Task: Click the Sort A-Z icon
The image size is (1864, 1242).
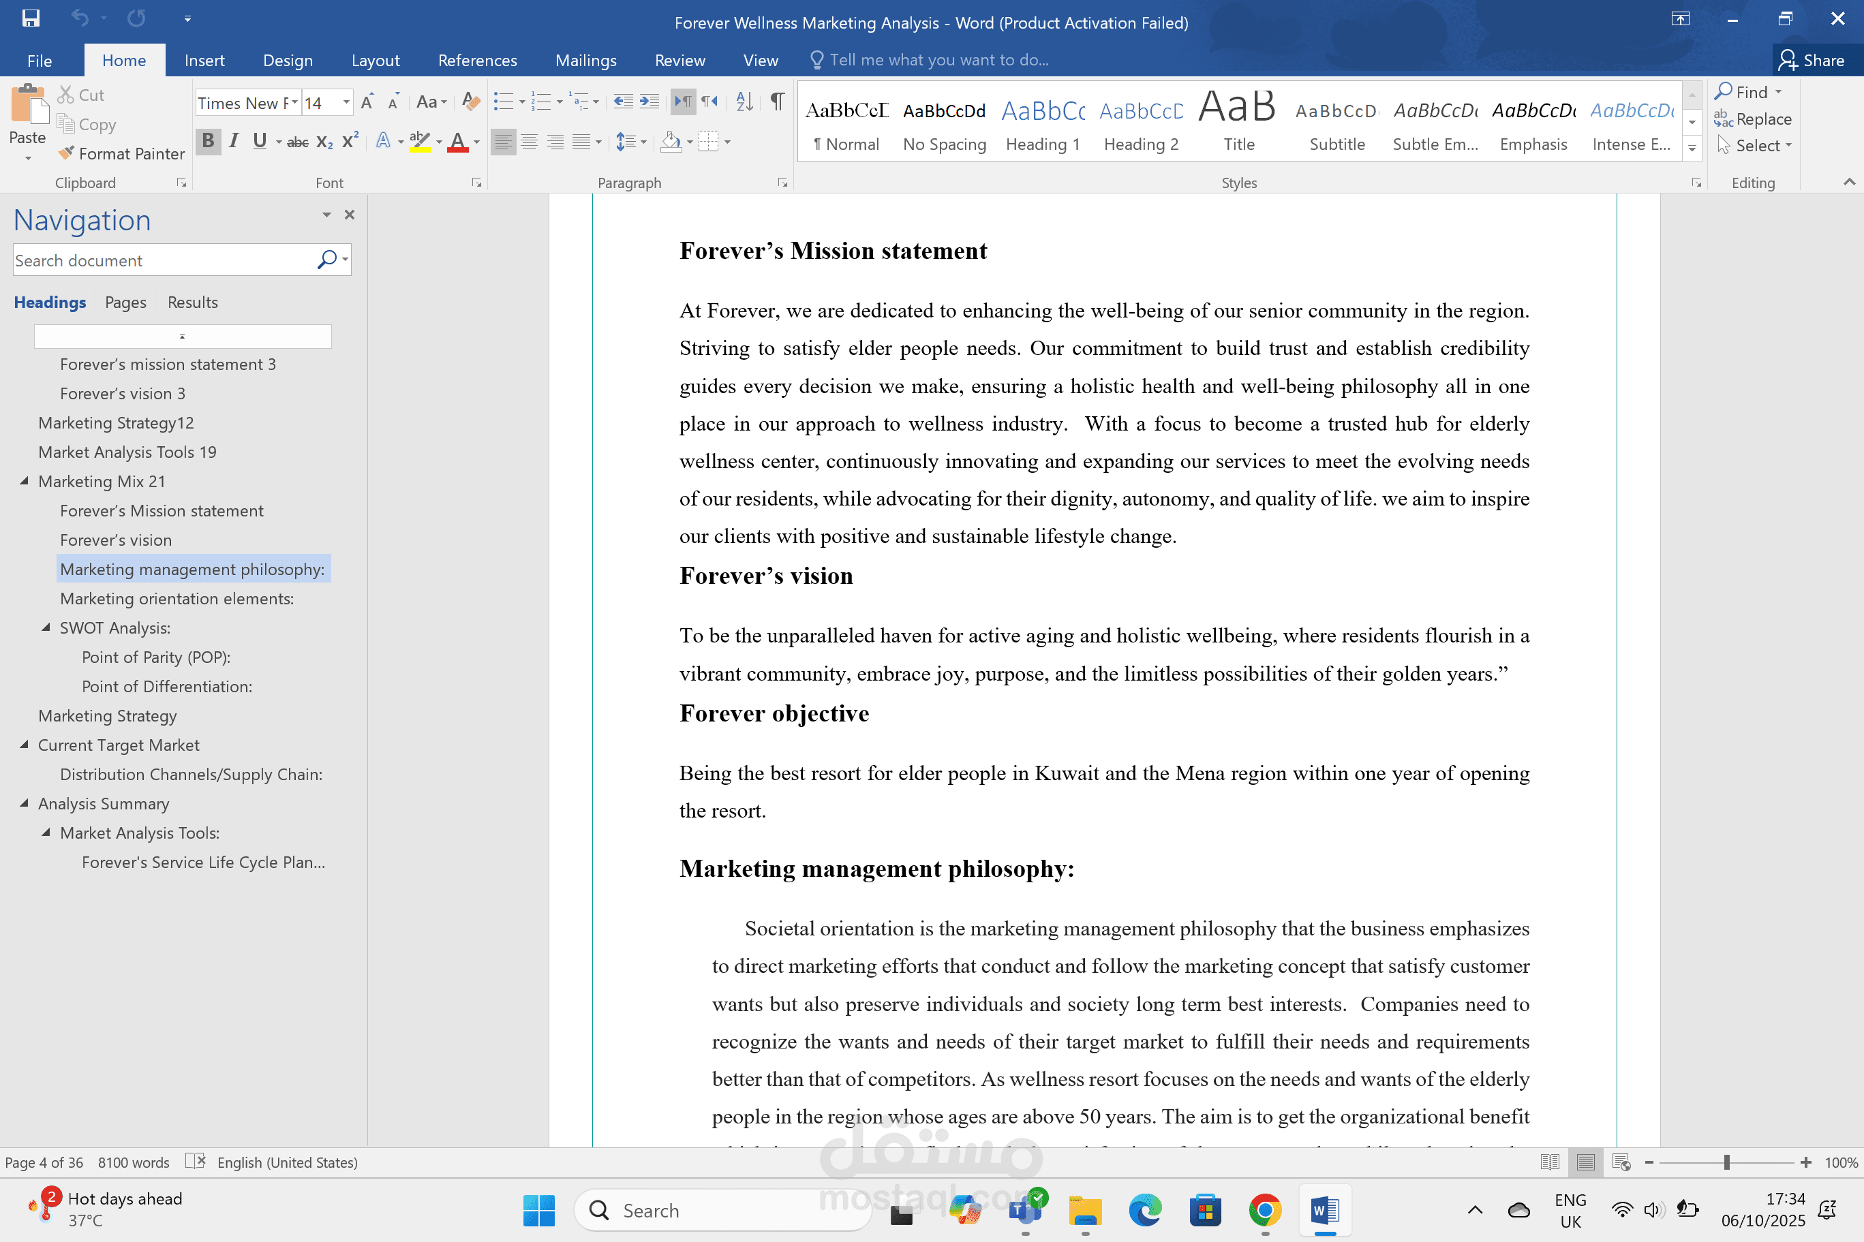Action: [x=744, y=102]
